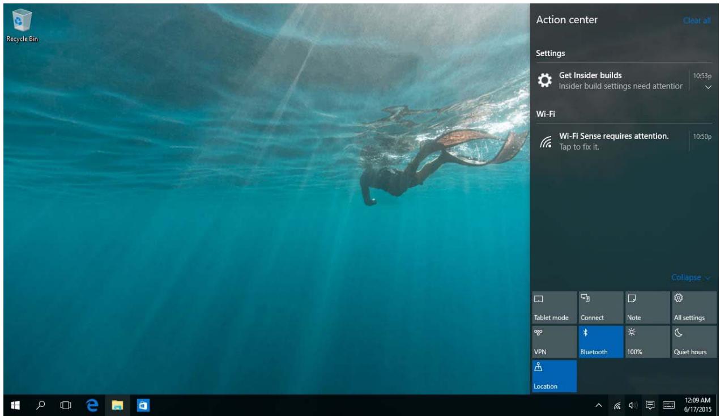Toggle Location quick action off

pos(555,376)
